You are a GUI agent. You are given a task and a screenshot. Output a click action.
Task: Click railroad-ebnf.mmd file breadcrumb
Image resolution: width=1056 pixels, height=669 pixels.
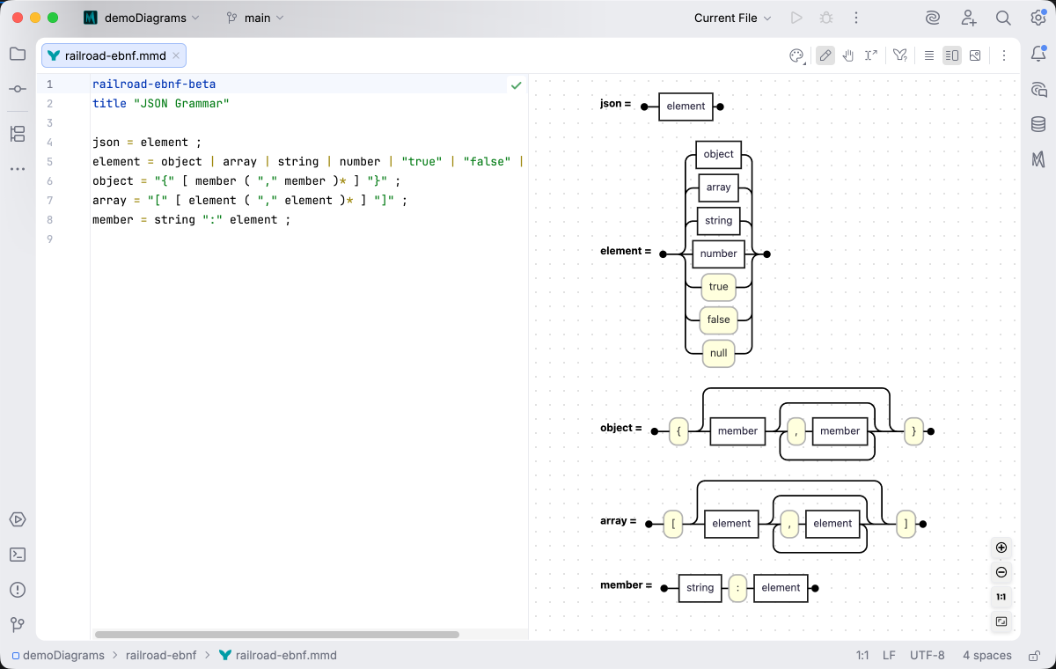pyautogui.click(x=278, y=655)
